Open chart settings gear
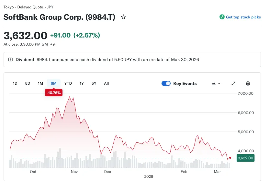This screenshot has width=269, height=182. pyautogui.click(x=248, y=83)
